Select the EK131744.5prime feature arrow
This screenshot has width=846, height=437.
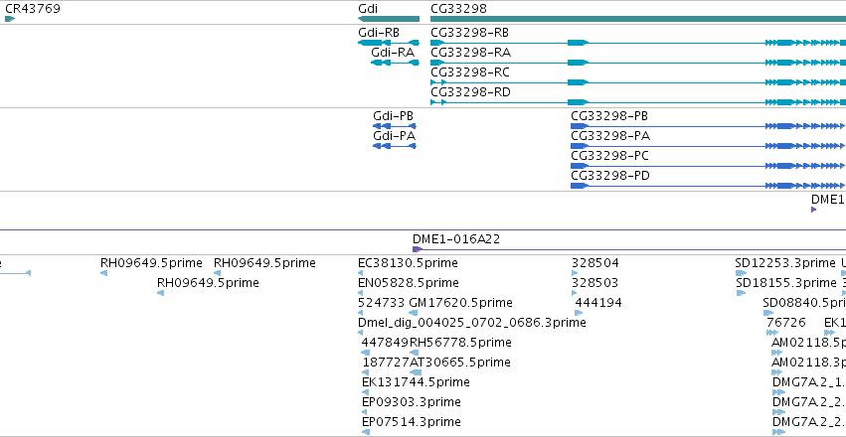(365, 392)
